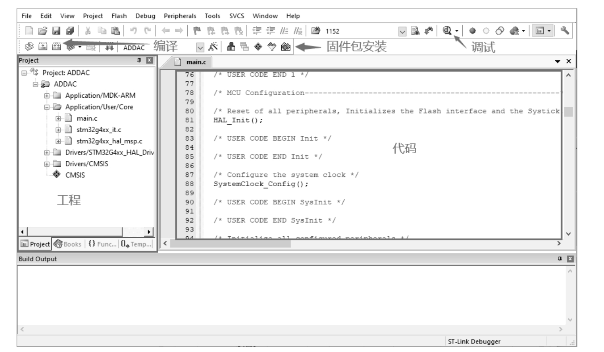The height and width of the screenshot is (352, 604).
Task: Select the CMSIS component in the project tree
Action: click(75, 176)
